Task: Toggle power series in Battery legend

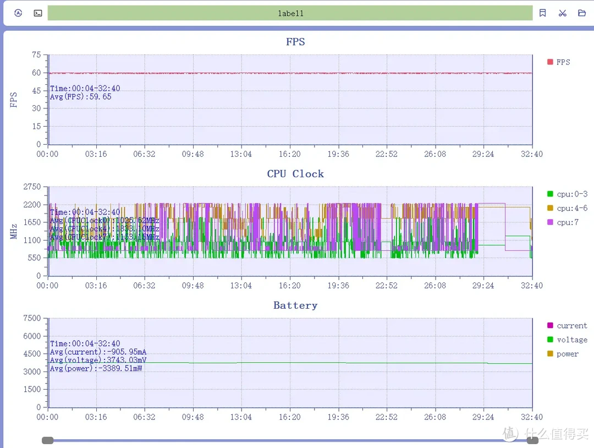Action: click(x=563, y=354)
